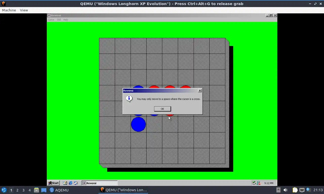Close the Reversi message dialog
The height and width of the screenshot is (194, 324).
[200, 90]
